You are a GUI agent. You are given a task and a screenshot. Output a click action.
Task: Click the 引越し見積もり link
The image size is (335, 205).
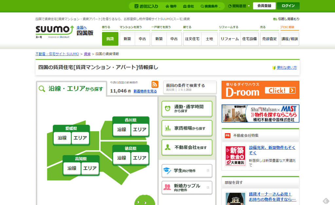[x=289, y=19]
